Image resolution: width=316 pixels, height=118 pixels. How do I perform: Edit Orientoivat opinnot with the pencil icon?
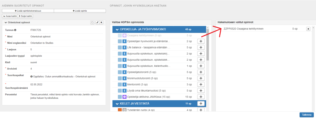tap(97, 22)
